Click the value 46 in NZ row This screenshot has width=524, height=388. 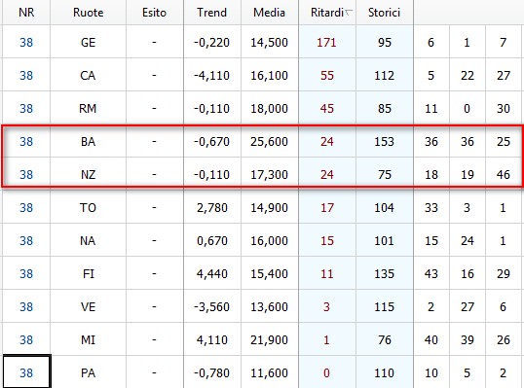[x=504, y=174]
